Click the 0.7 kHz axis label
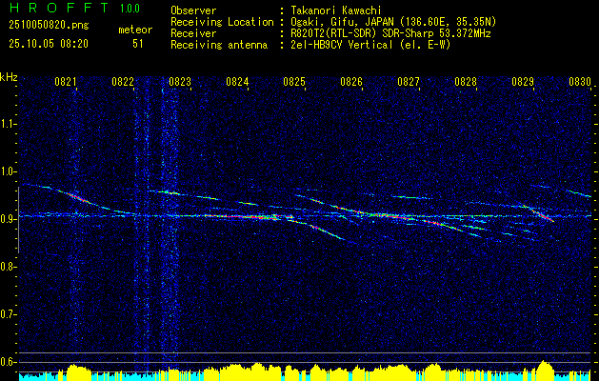Image resolution: width=599 pixels, height=381 pixels. [8, 314]
